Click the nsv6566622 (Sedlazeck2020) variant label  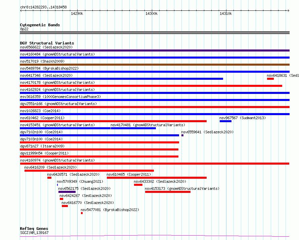pyautogui.click(x=46, y=47)
